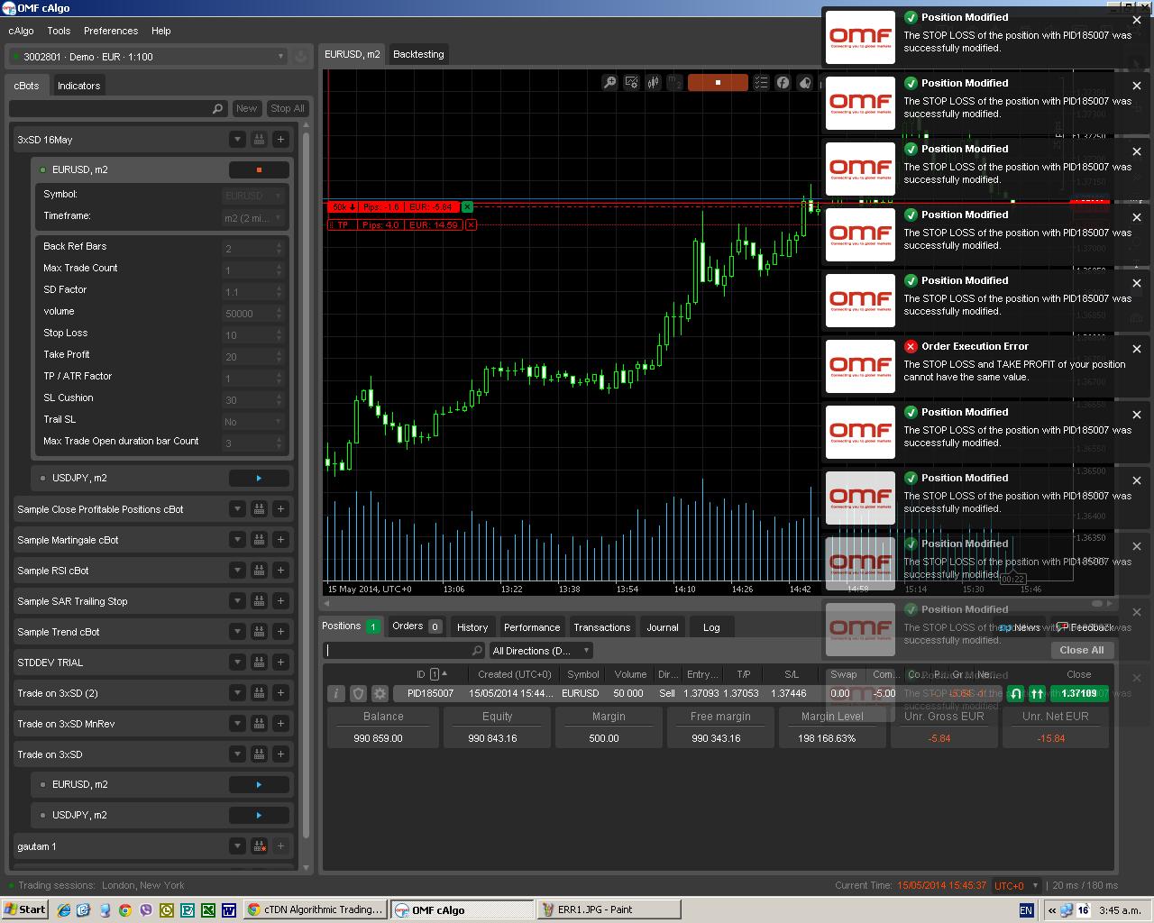Click the New cBot button
1154x923 pixels.
[x=246, y=108]
